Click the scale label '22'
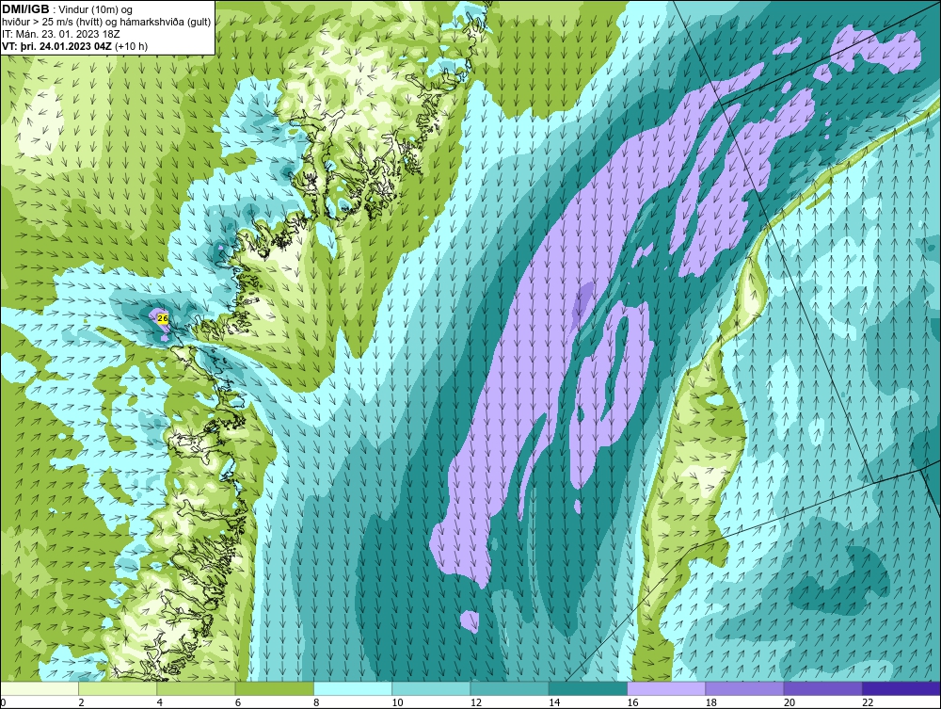The width and height of the screenshot is (941, 709). click(x=868, y=702)
